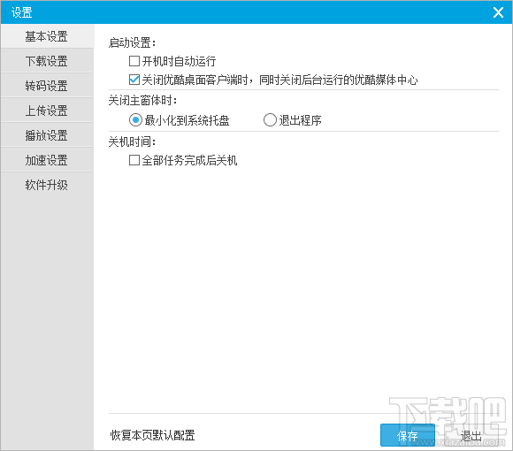Close the settings dialog with the X

[498, 12]
